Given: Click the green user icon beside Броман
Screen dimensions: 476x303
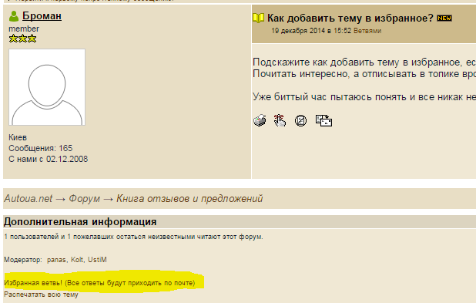Looking at the screenshot, I should click(14, 16).
